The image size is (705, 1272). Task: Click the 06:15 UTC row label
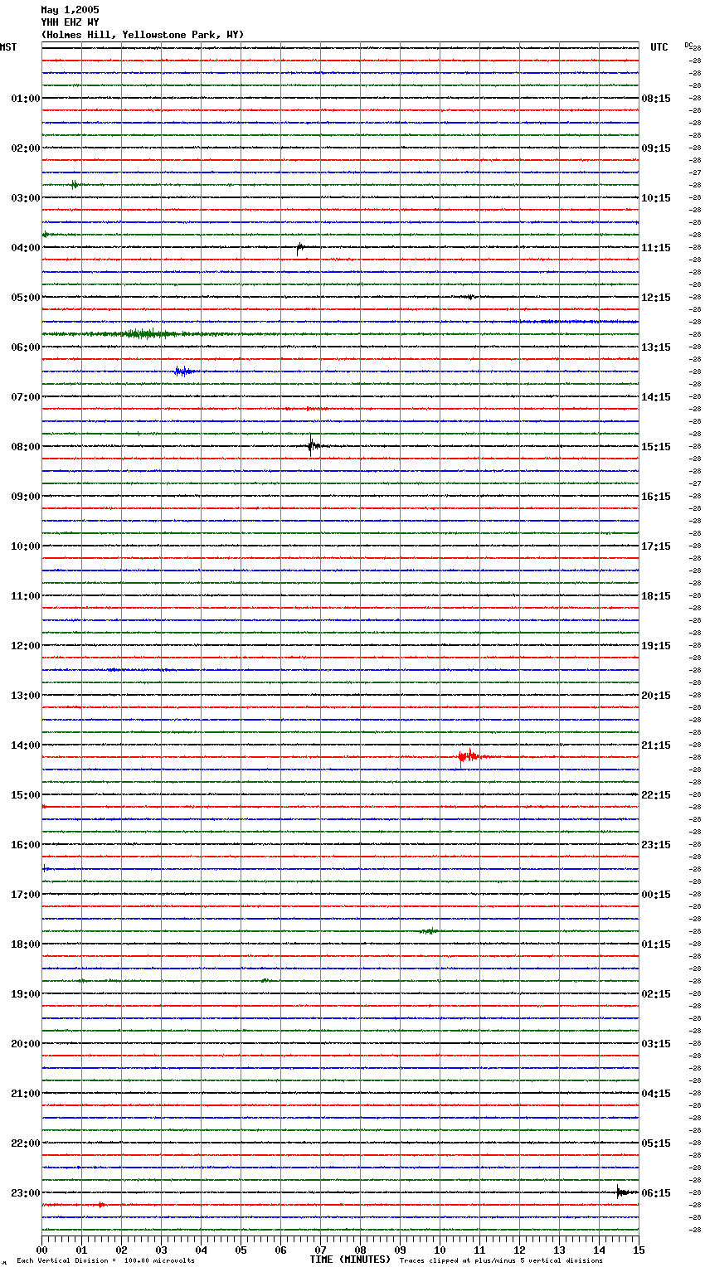656,1193
